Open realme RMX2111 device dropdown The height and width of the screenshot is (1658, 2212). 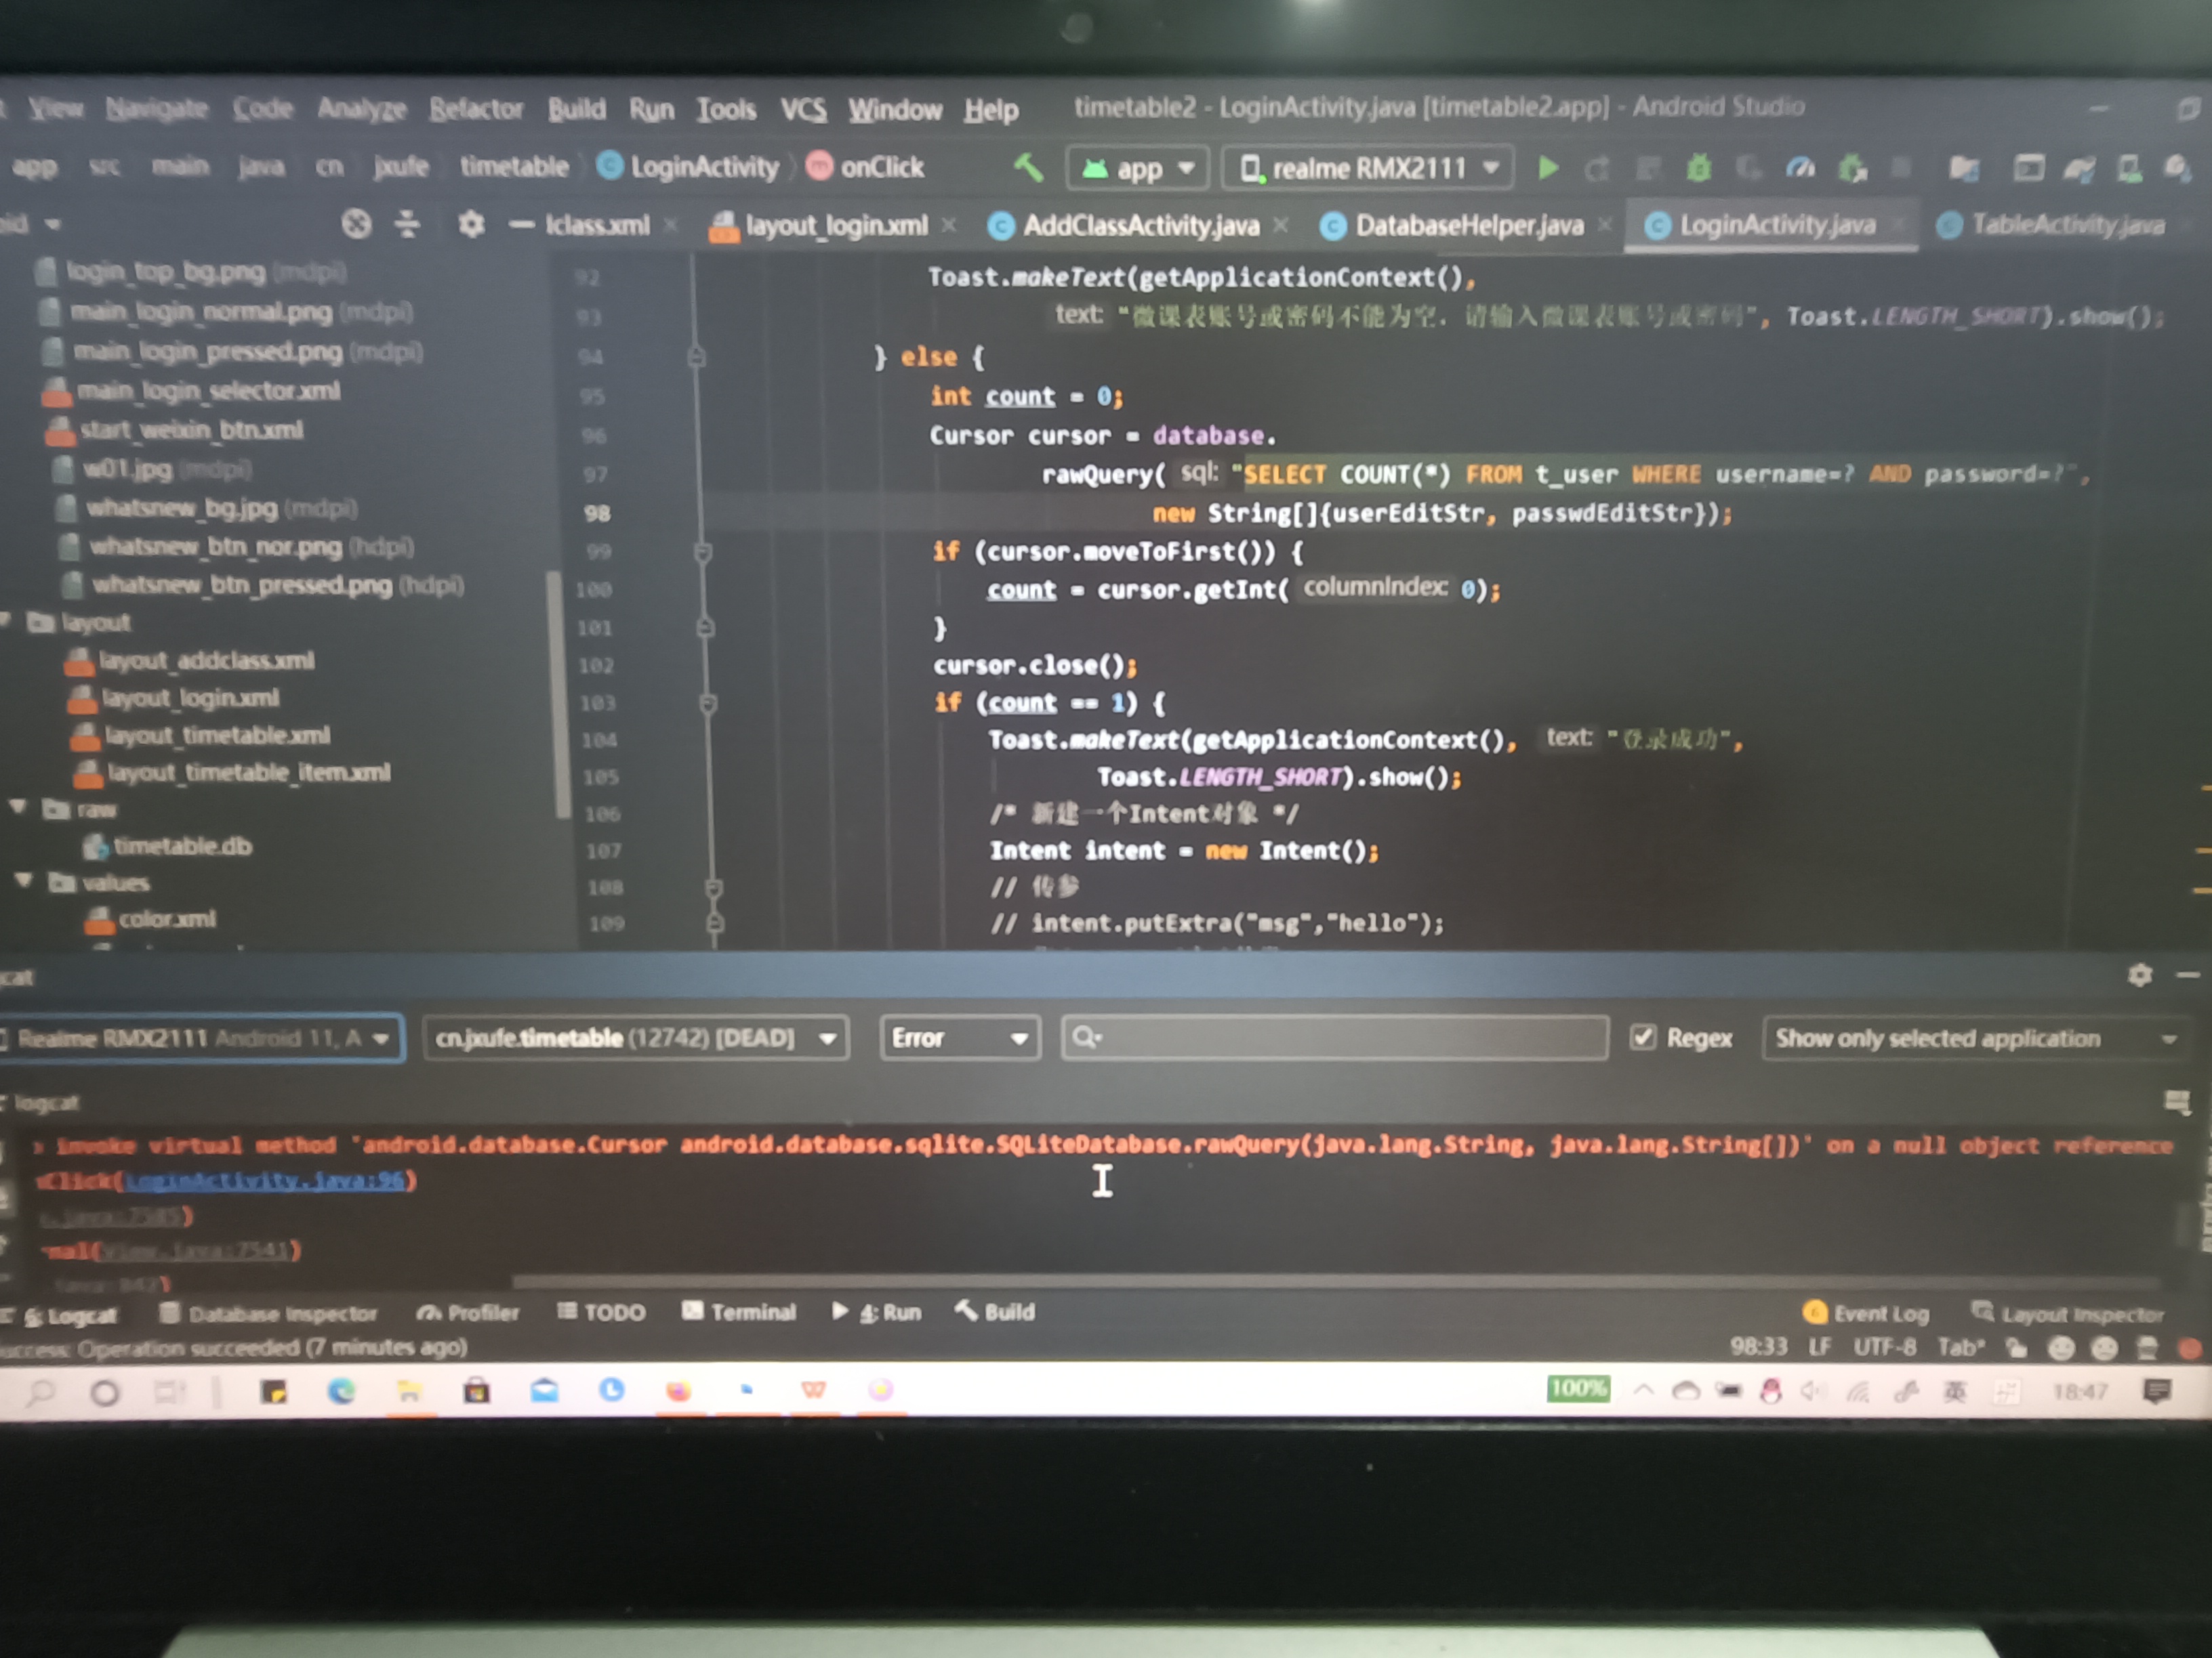tap(1368, 168)
